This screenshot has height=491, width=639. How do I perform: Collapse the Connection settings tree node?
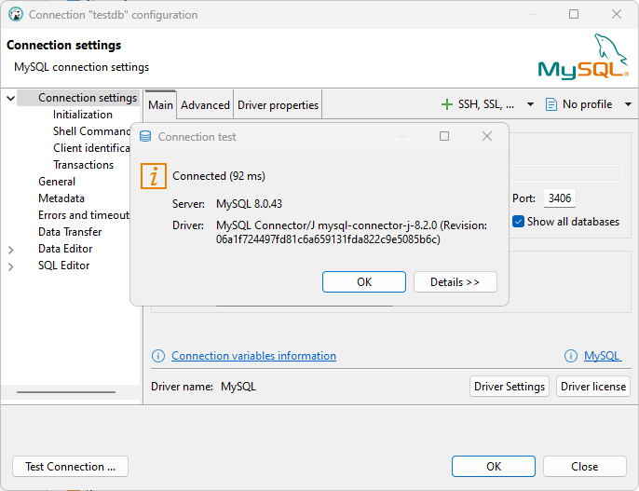pyautogui.click(x=11, y=98)
